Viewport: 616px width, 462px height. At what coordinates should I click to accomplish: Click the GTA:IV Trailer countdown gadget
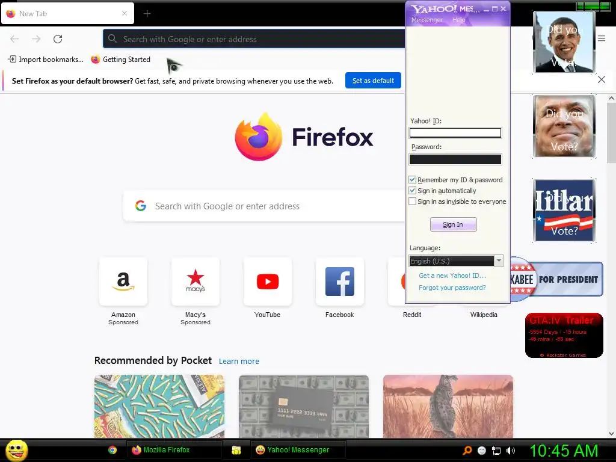564,335
